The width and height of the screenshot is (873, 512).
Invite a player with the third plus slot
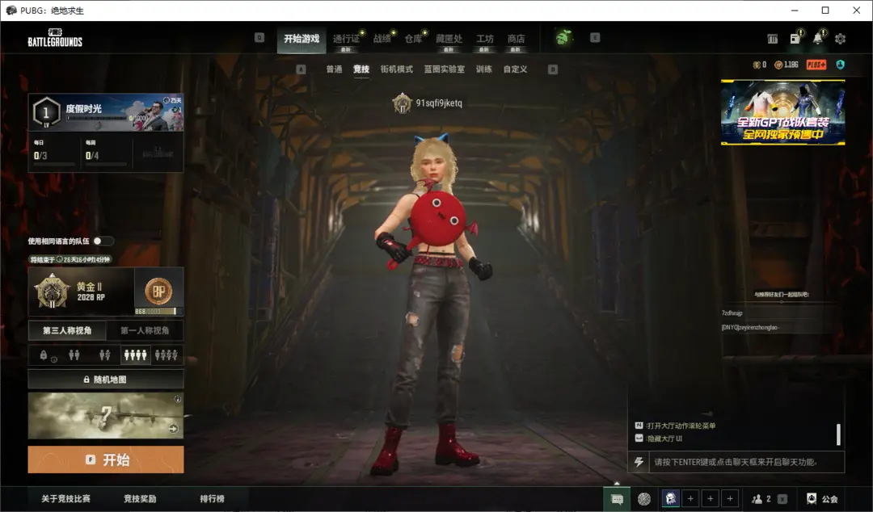730,498
